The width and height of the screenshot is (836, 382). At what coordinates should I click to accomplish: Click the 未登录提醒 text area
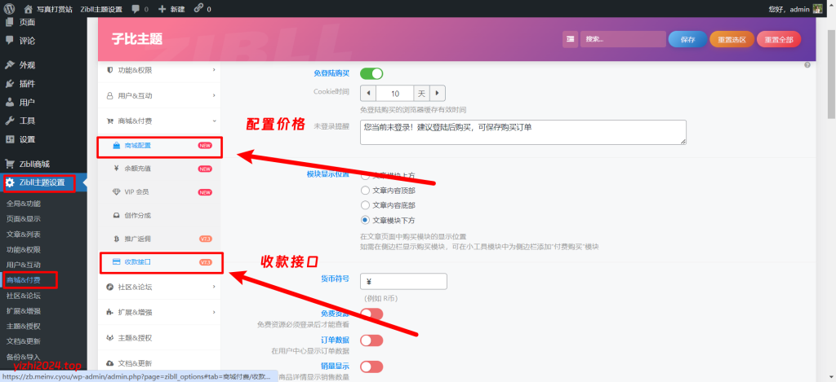[523, 132]
